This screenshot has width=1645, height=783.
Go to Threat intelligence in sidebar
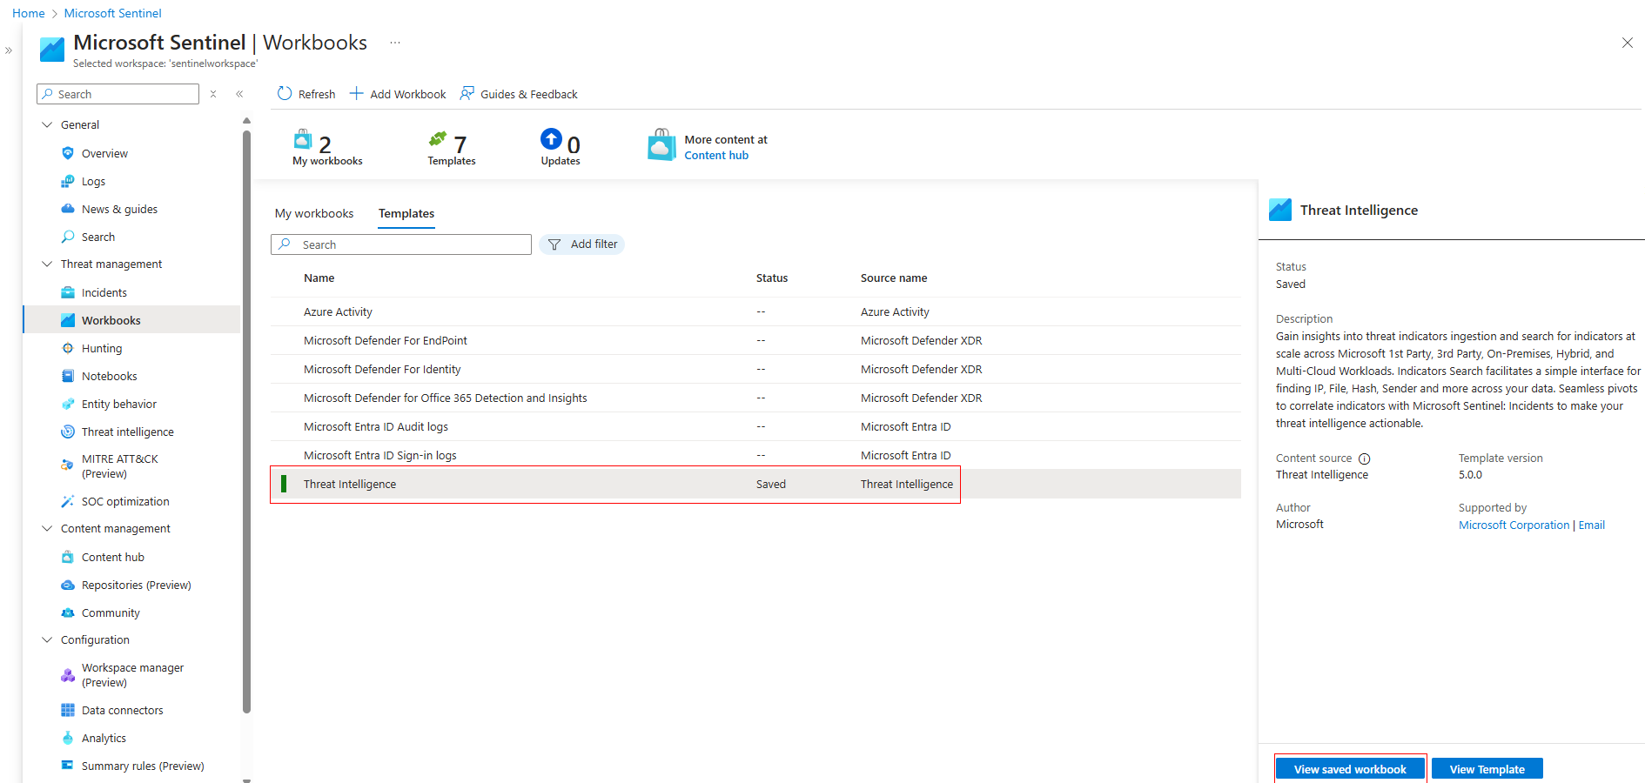(x=127, y=432)
